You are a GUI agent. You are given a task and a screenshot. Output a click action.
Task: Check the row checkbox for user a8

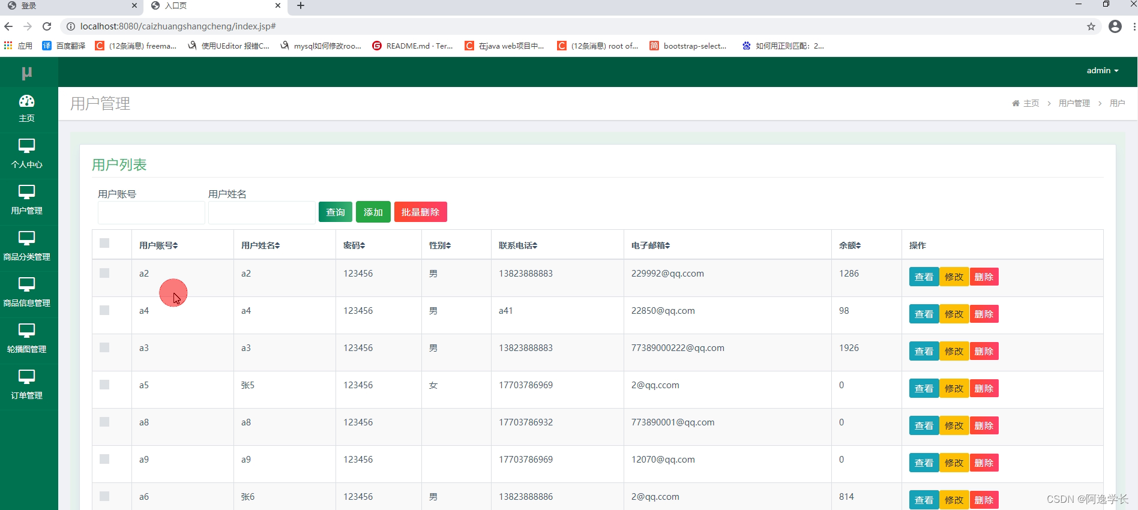pyautogui.click(x=104, y=422)
